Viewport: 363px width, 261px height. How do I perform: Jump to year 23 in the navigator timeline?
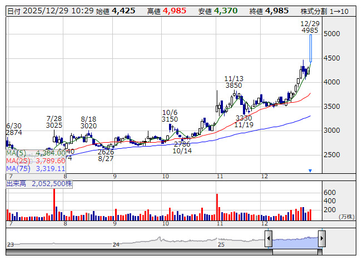tap(10, 244)
